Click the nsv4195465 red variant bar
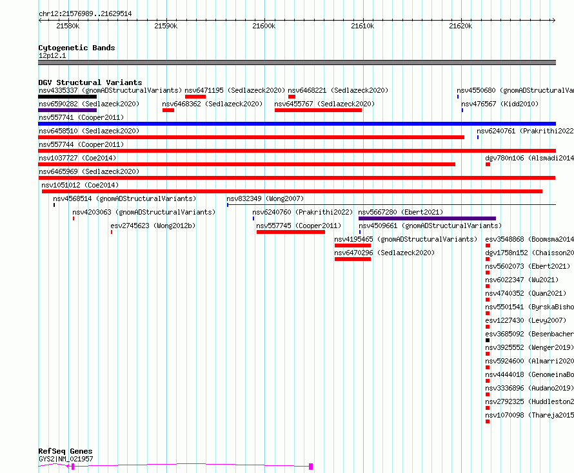 353,246
